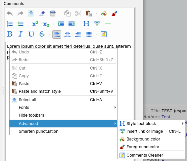Click the Select all toolbar icon
187x161 pixels.
pos(31,13)
